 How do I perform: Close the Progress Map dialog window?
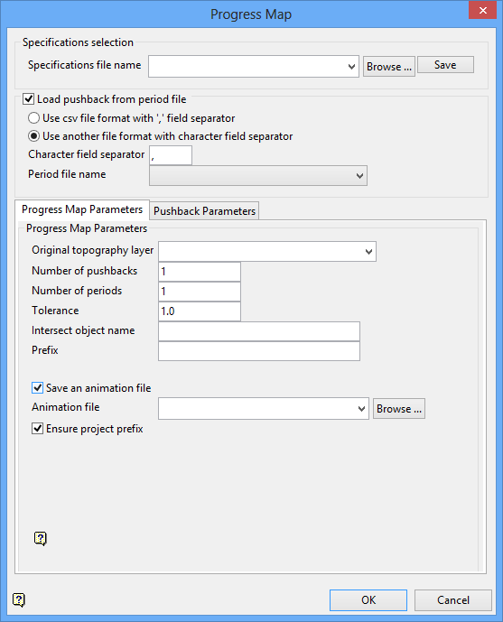tap(482, 10)
